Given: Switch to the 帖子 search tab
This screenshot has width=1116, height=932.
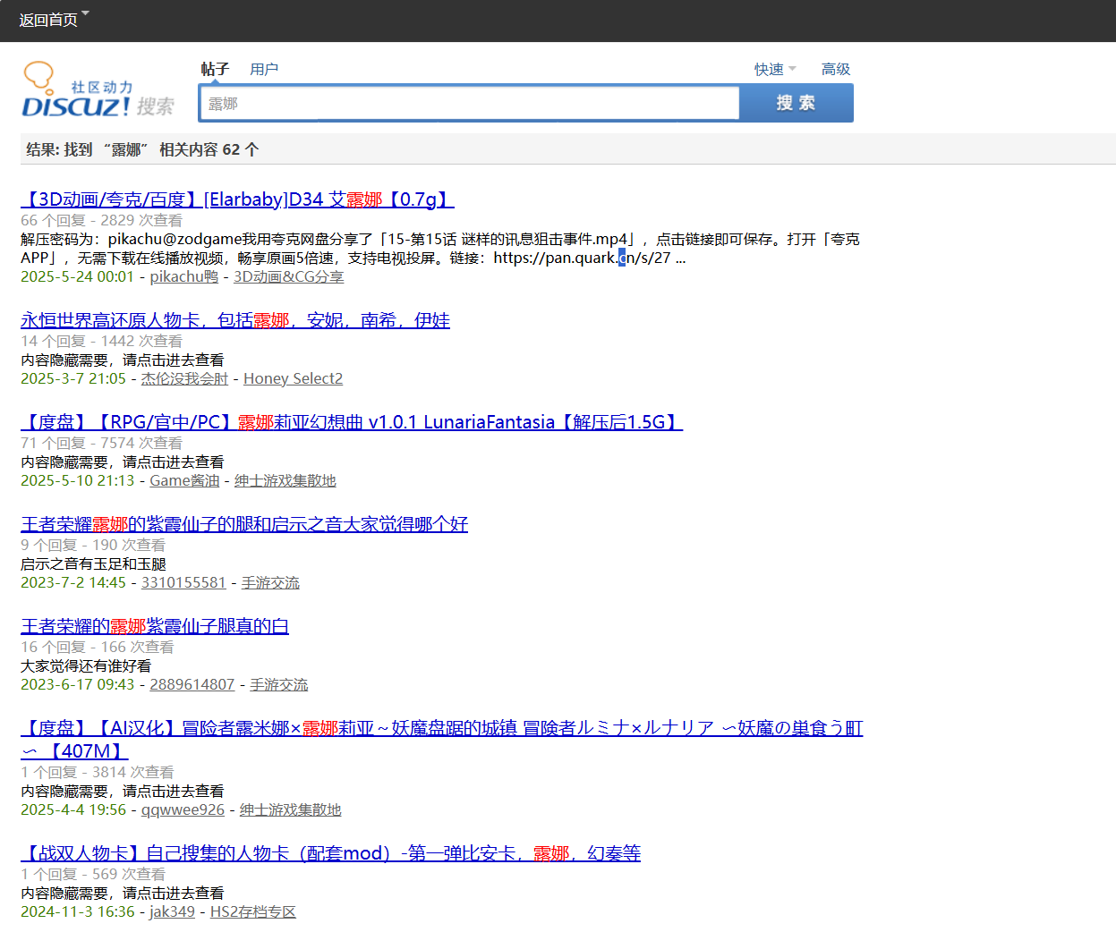Looking at the screenshot, I should 215,69.
